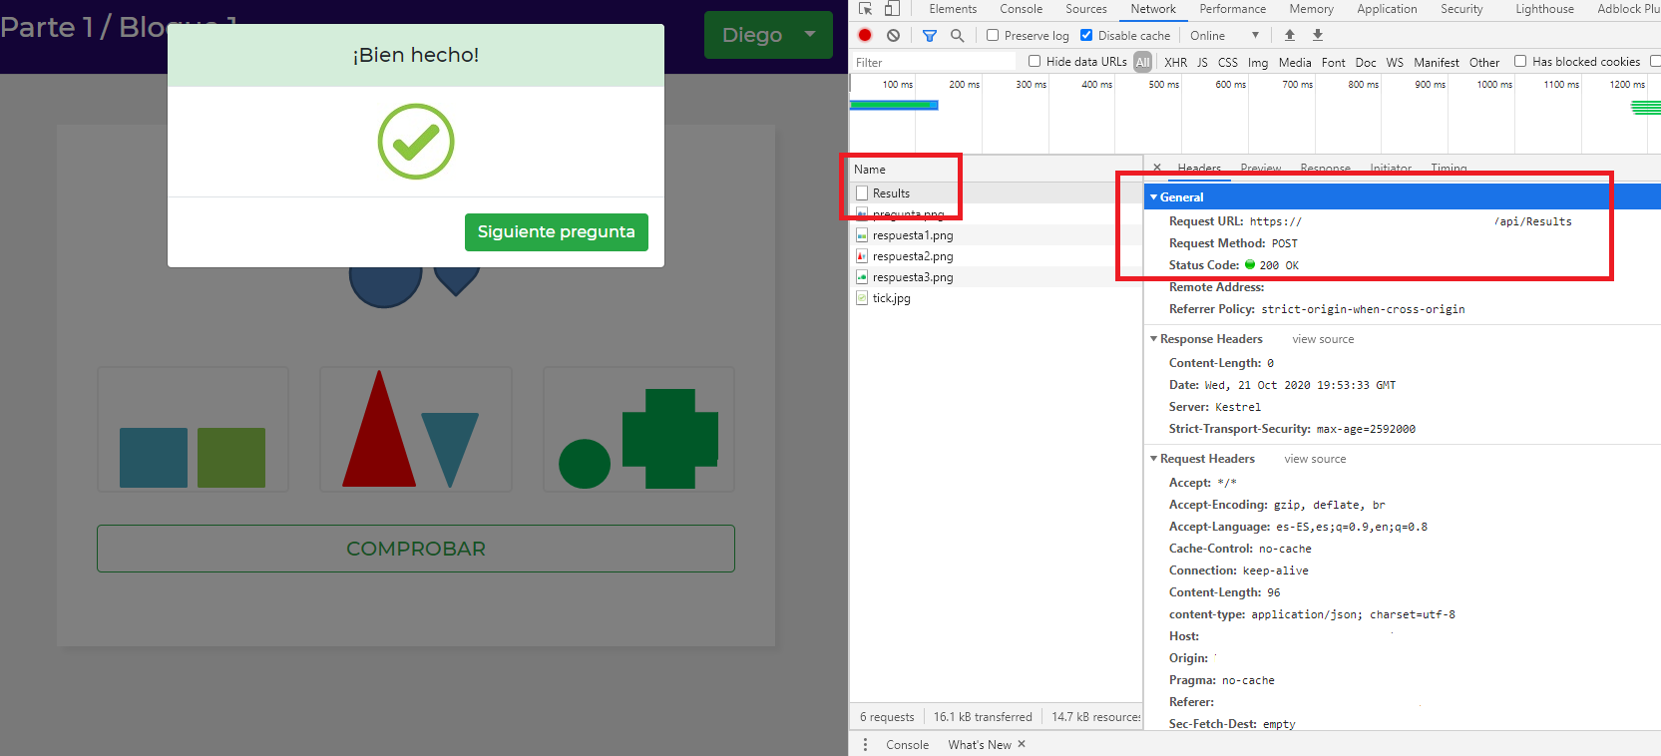This screenshot has width=1661, height=756.
Task: Uncheck the Disable cache checkbox
Action: (x=1086, y=35)
